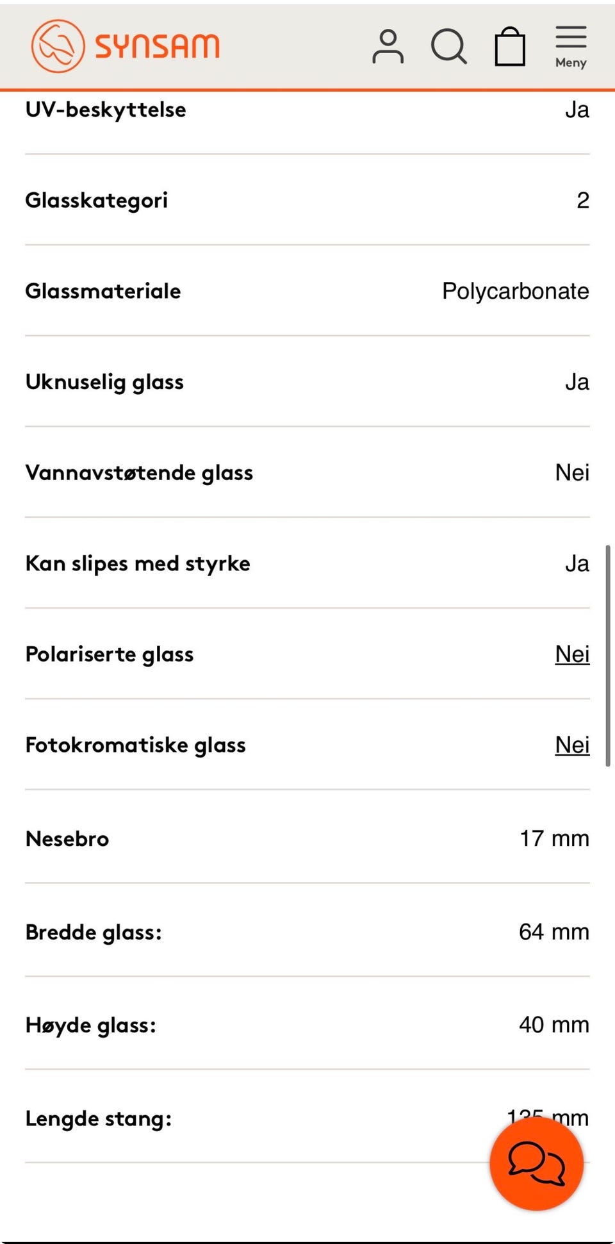
Task: Click the Nei link for Polariserte glass
Action: click(572, 654)
